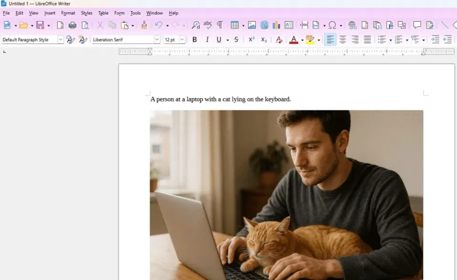
Task: Open the Tools menu
Action: coord(135,13)
